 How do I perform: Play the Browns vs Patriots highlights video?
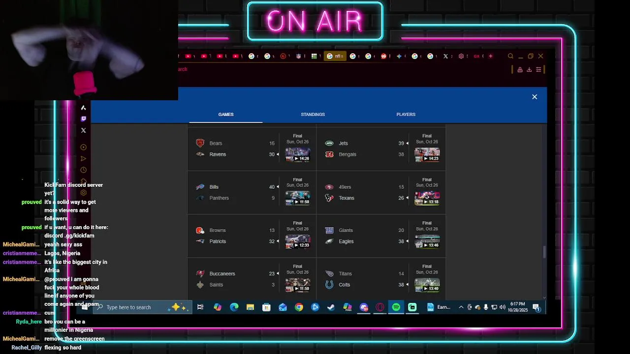(x=298, y=241)
